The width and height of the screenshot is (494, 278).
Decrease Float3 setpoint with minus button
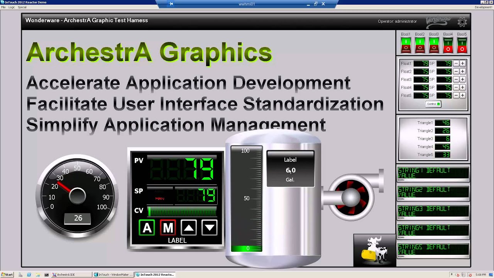point(456,79)
